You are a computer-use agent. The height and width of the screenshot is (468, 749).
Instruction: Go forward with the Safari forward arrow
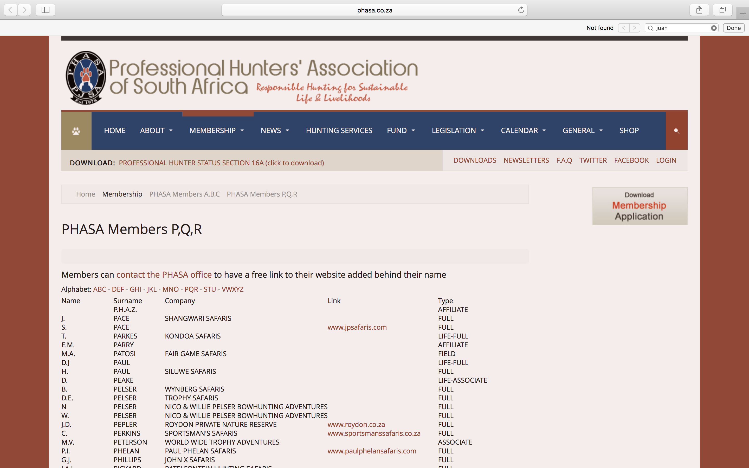click(24, 10)
